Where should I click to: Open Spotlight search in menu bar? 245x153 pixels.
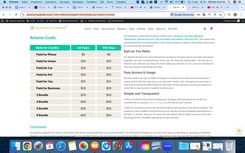229,2
